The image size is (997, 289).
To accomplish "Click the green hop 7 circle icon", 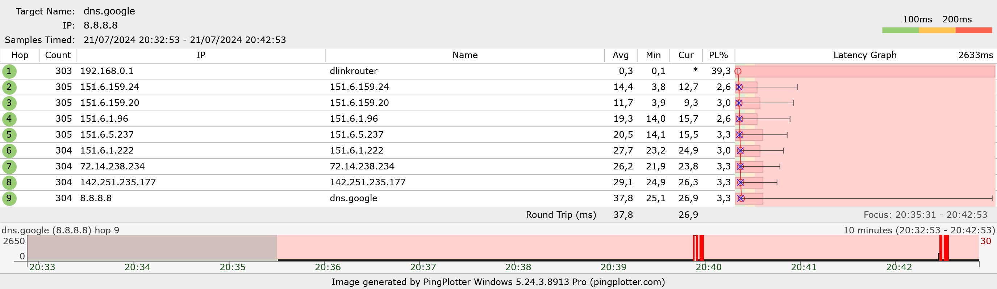I will point(9,167).
